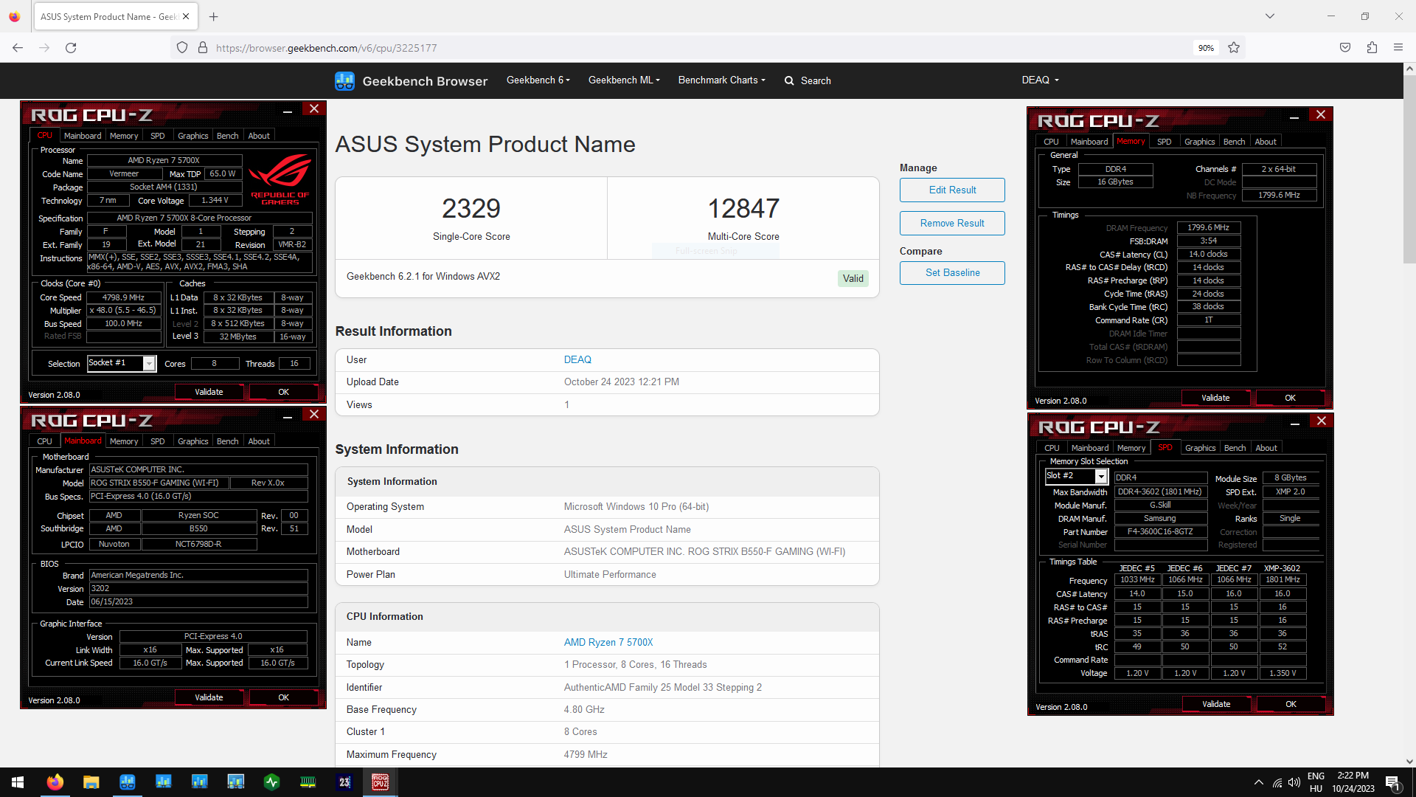
Task: Show hidden tray icons chevron
Action: point(1259,782)
